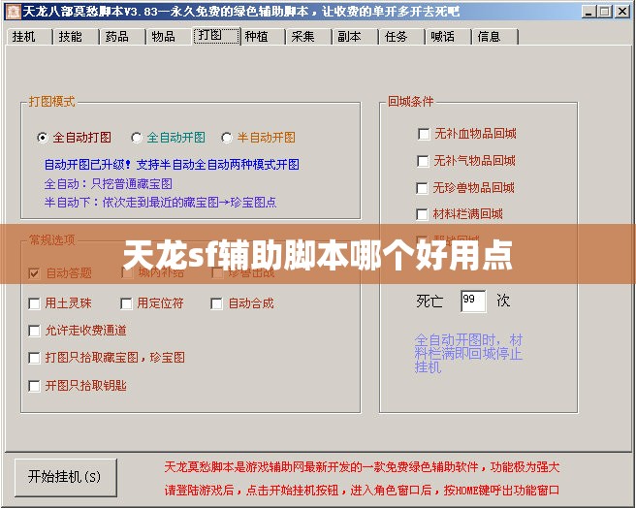The width and height of the screenshot is (636, 508).
Task: Select the 任务 tab
Action: click(x=401, y=37)
